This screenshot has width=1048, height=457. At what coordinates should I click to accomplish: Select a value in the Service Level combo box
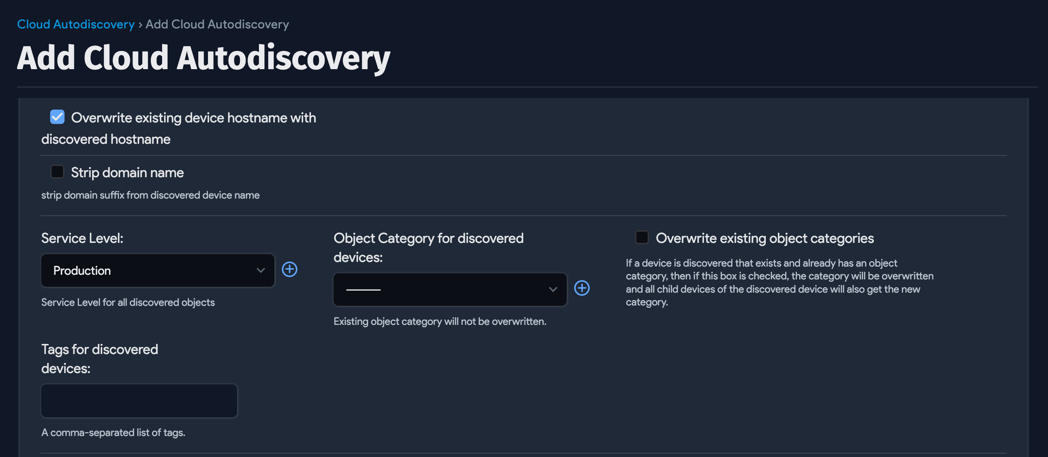click(157, 270)
